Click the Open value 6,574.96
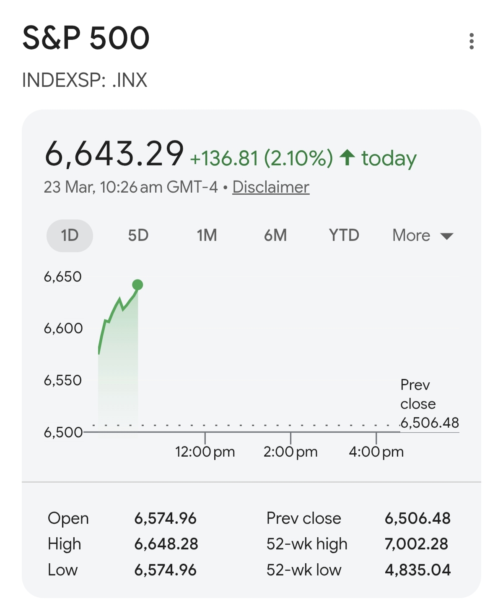Viewport: 503px width, 604px height. coord(165,518)
